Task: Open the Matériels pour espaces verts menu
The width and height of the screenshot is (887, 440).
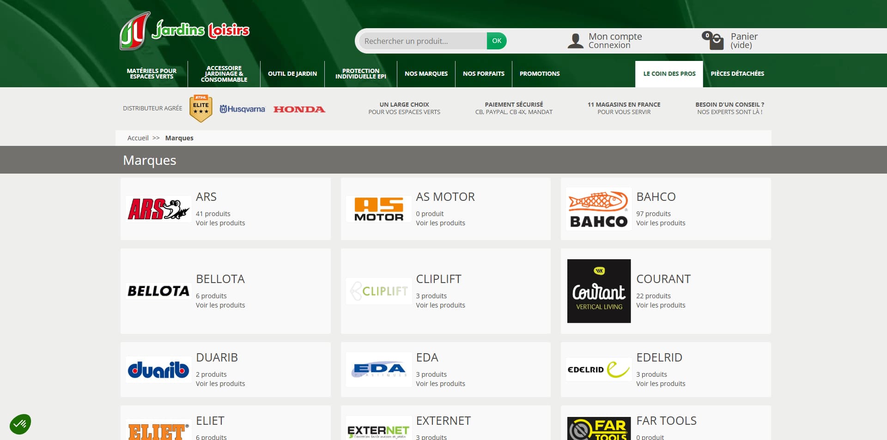Action: [x=152, y=74]
